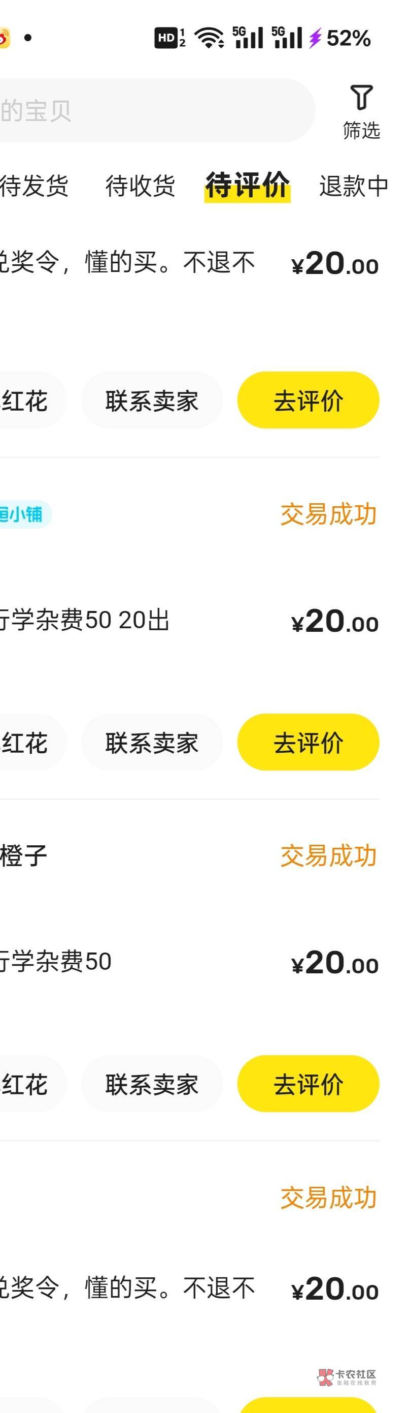Screen dimensions: 408x1413
Task: Contact seller of 学杂费50 20出 order
Action: tap(152, 742)
